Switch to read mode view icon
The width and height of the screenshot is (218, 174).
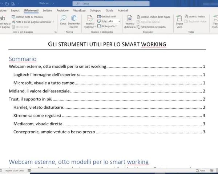point(212,170)
